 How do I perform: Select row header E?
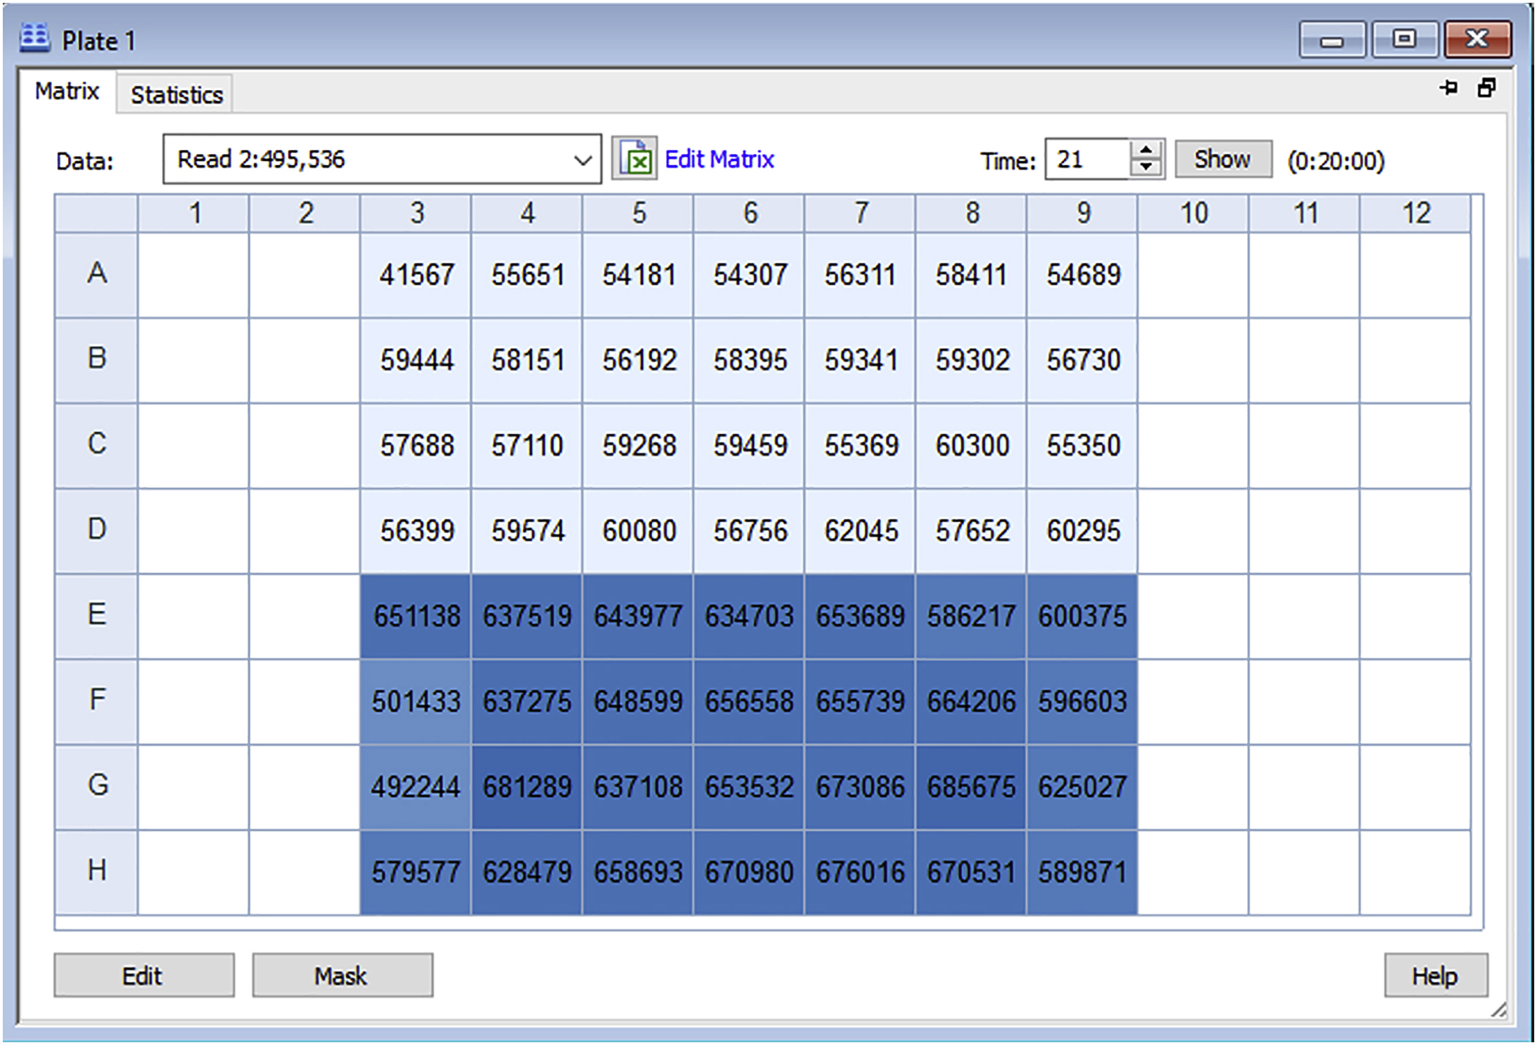pos(96,615)
